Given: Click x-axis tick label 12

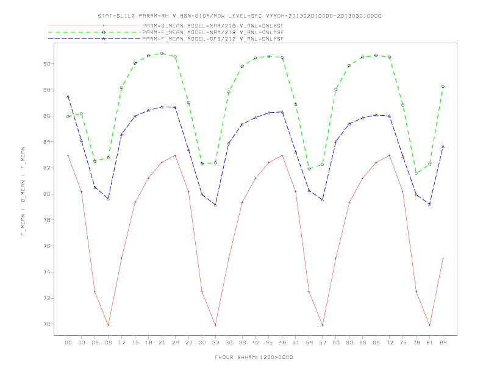Looking at the screenshot, I should [122, 343].
